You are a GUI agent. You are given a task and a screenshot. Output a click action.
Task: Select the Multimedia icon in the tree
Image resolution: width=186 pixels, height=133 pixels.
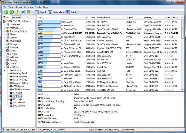(x=7, y=41)
